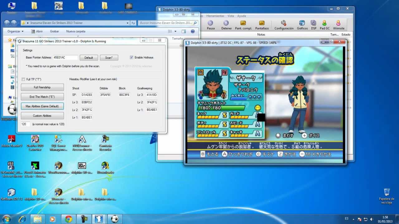Click the soccer ball trainer taskbar button

tap(114, 219)
